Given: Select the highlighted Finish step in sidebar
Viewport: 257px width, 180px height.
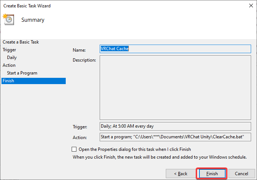Looking at the screenshot, I should pyautogui.click(x=8, y=81).
